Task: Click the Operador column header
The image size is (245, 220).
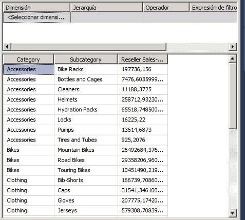Action: (166, 8)
